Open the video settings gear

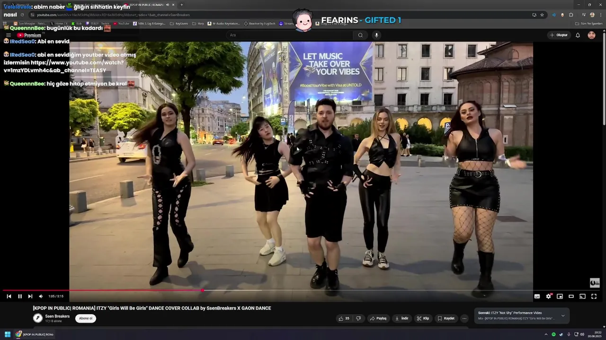[548, 296]
